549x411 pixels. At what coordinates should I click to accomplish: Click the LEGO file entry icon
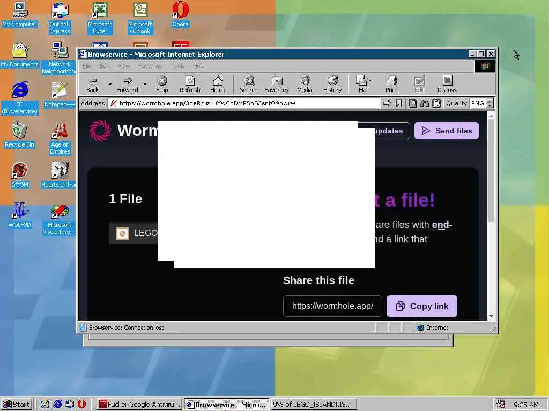122,233
